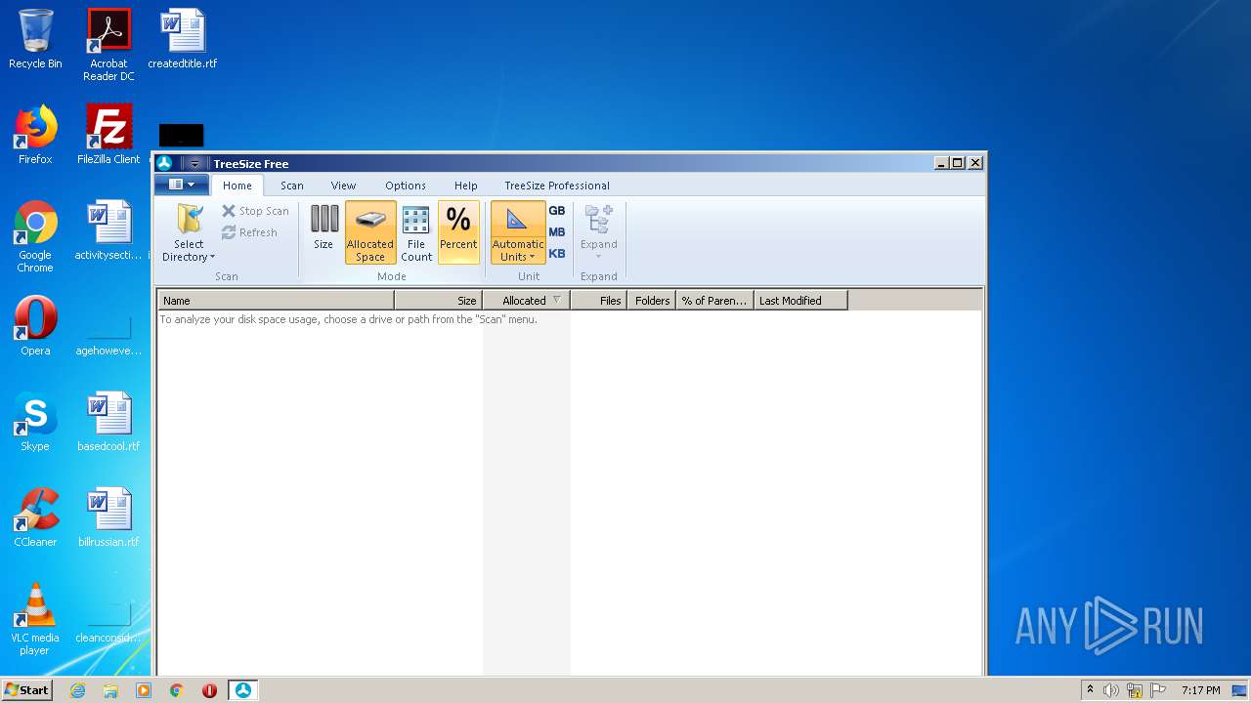Sort by the Folders column header
This screenshot has width=1251, height=703.
(x=652, y=301)
